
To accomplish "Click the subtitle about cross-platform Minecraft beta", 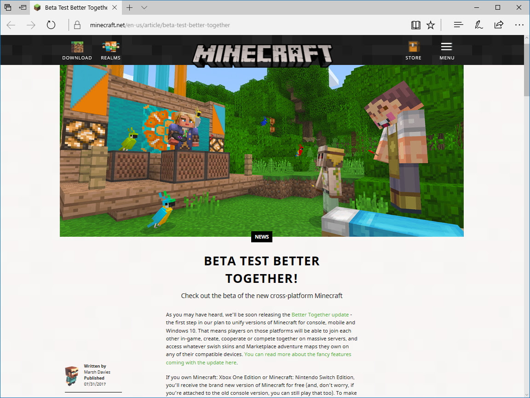I will point(262,296).
